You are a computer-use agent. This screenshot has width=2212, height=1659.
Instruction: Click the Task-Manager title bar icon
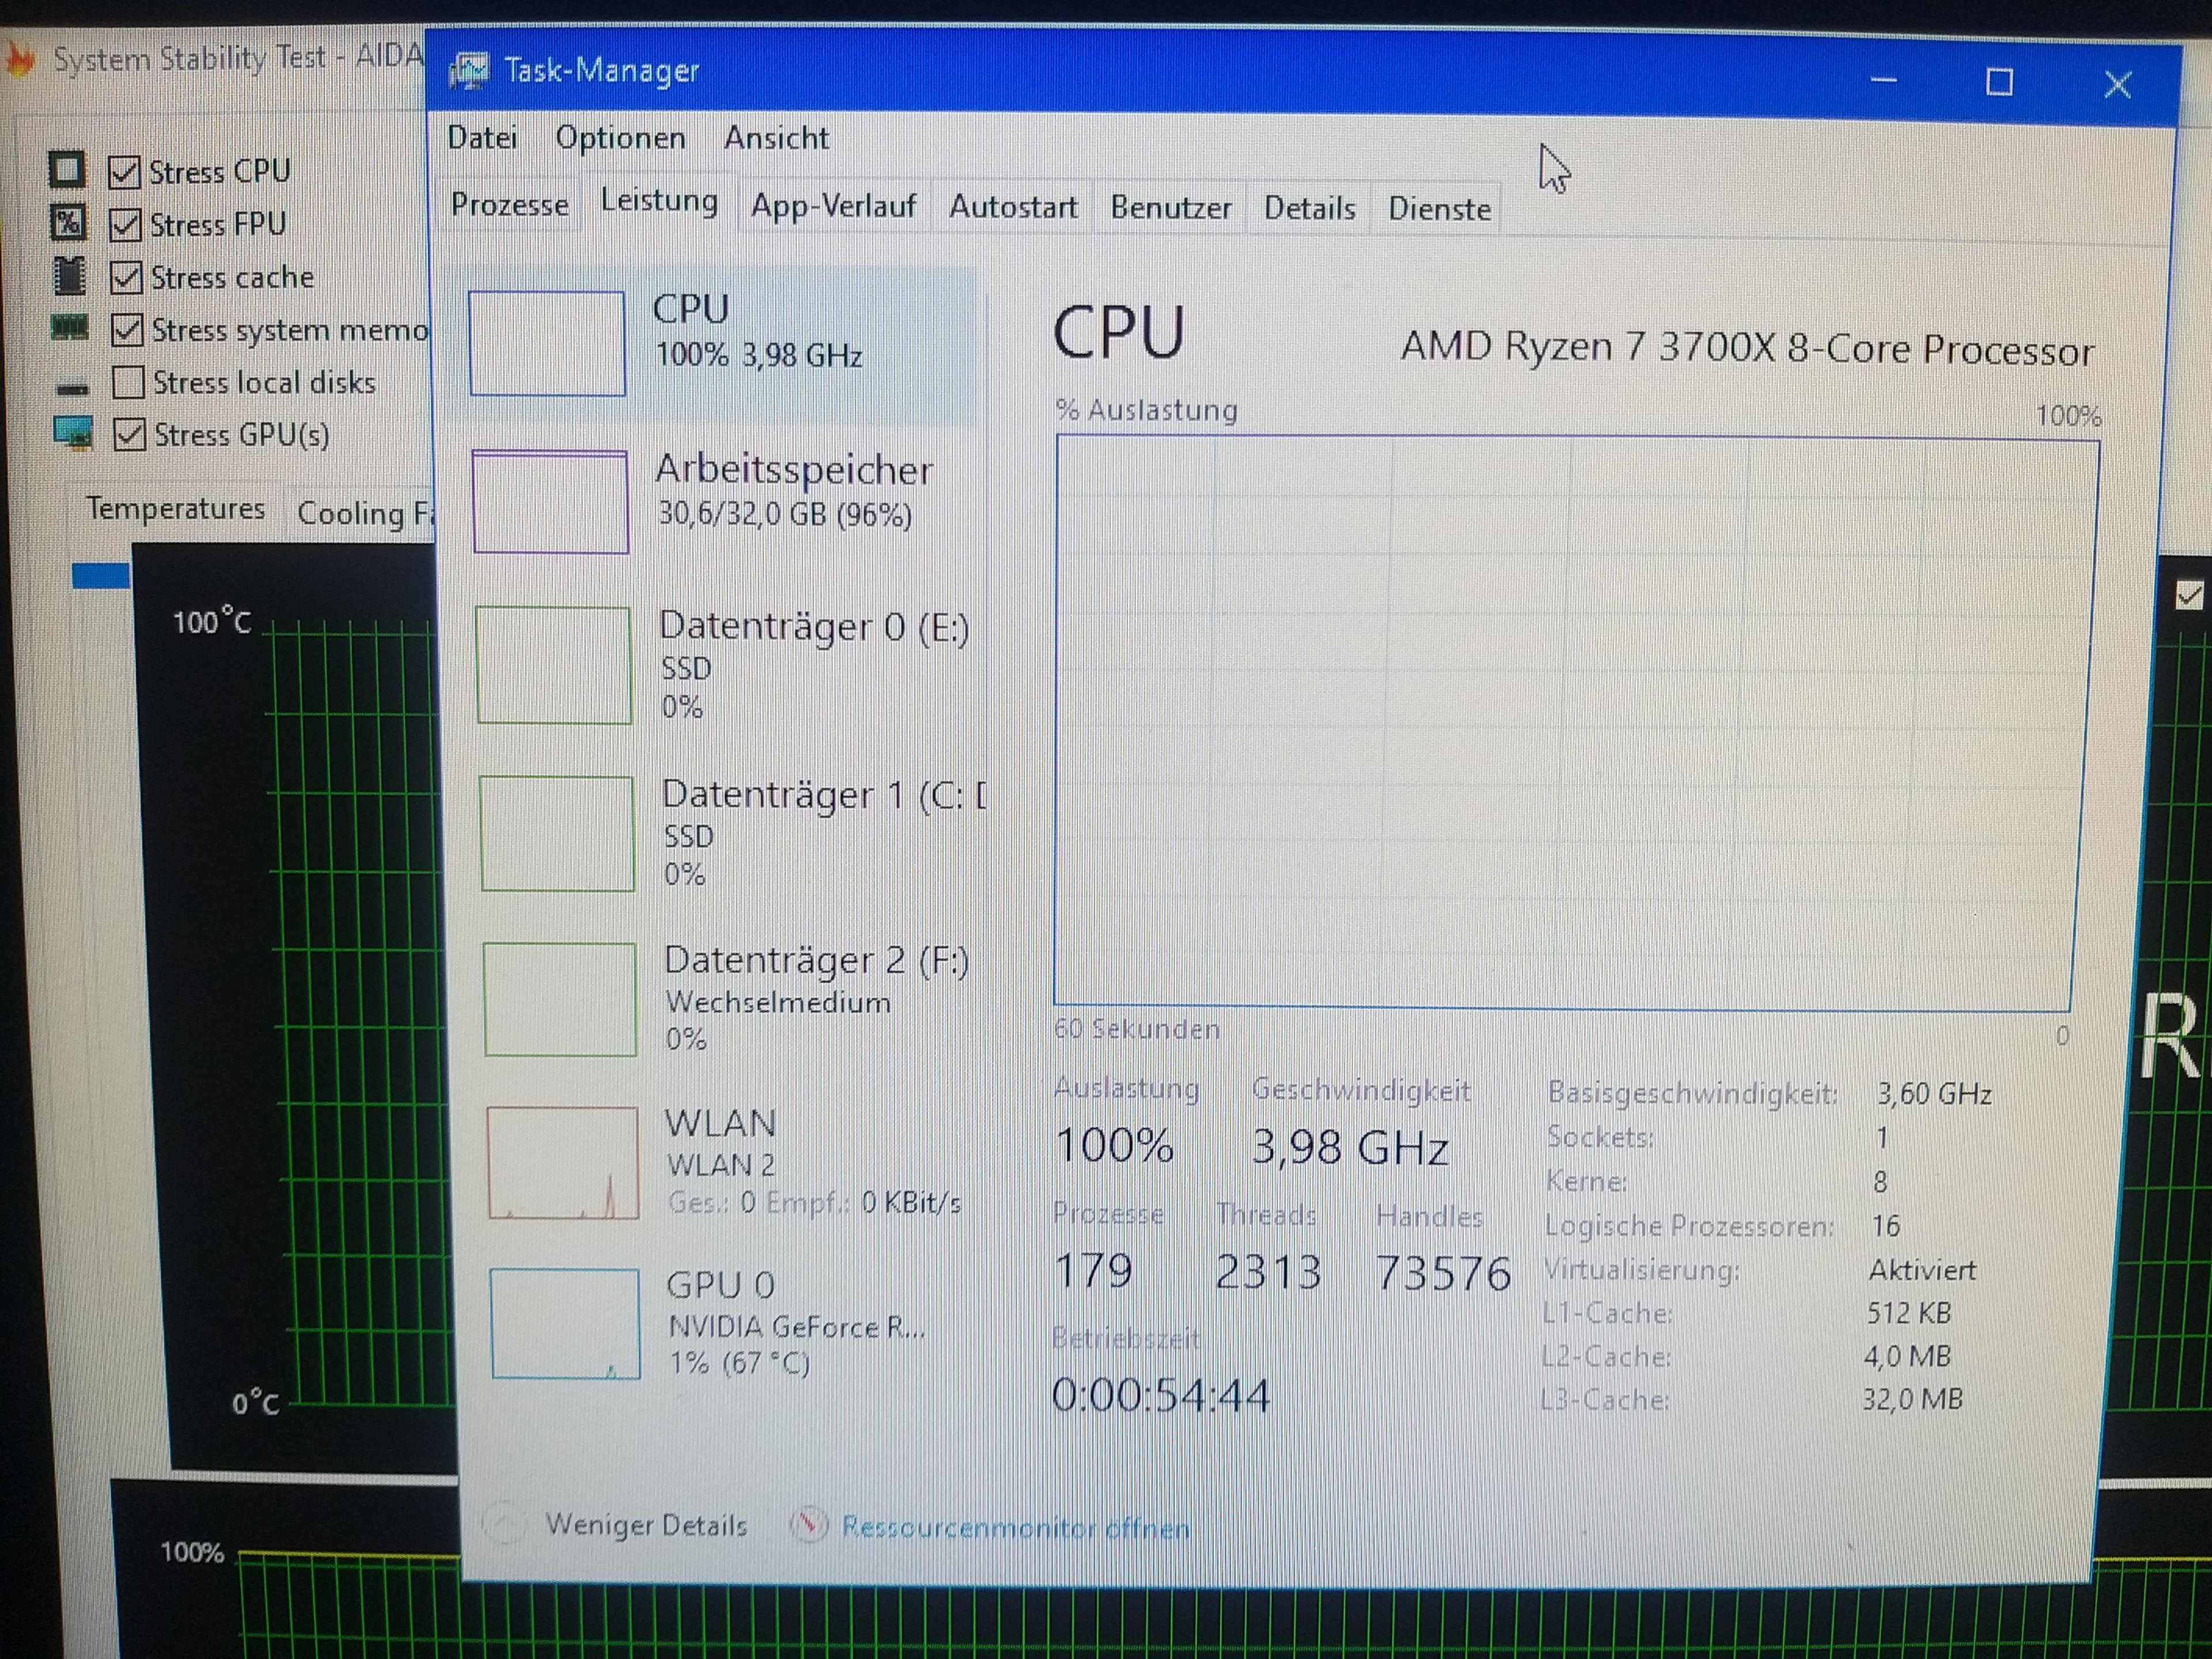(470, 71)
